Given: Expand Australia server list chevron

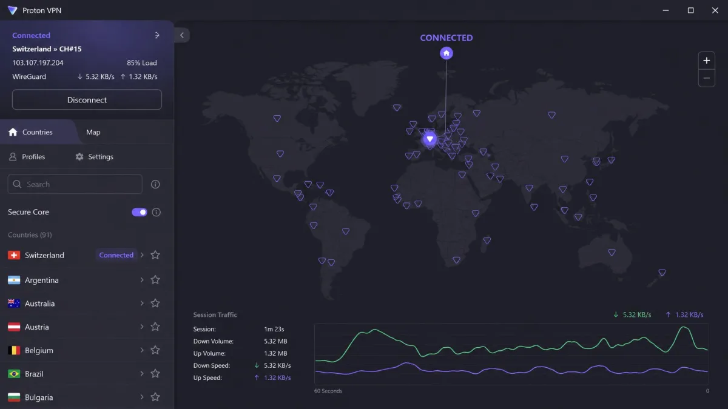Looking at the screenshot, I should tap(142, 303).
